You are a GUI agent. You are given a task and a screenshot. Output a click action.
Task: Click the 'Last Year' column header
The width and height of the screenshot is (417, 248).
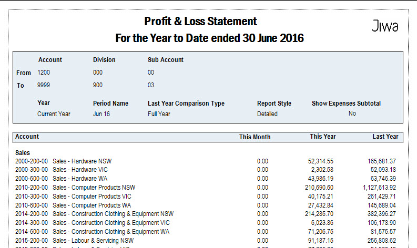tap(385, 137)
